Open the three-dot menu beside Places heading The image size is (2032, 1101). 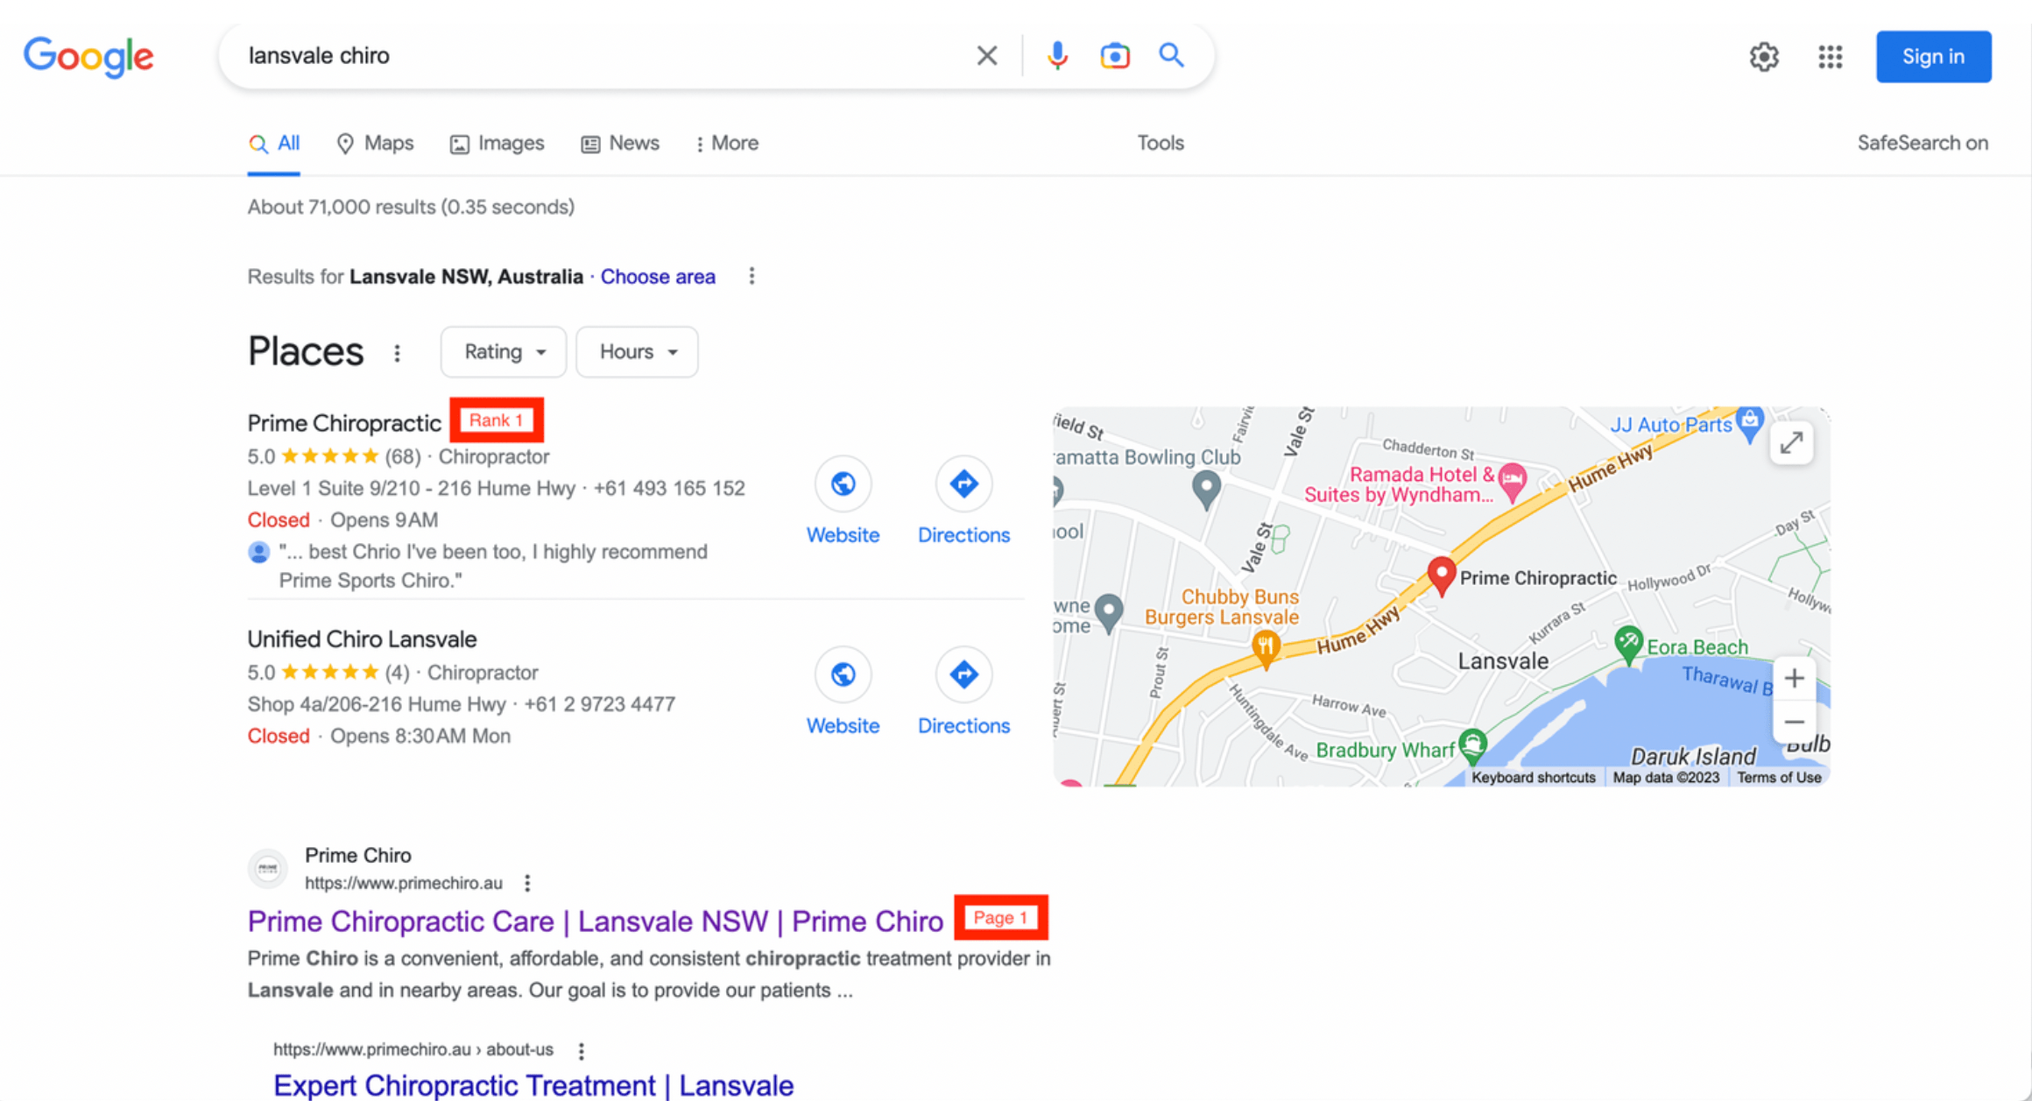(397, 353)
